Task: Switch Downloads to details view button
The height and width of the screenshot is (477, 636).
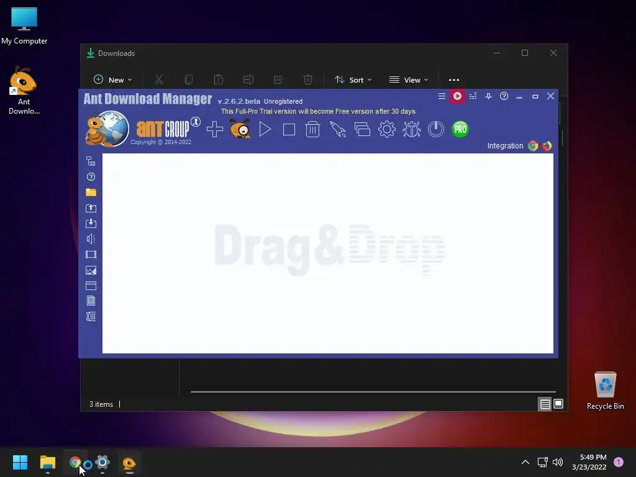Action: (545, 404)
